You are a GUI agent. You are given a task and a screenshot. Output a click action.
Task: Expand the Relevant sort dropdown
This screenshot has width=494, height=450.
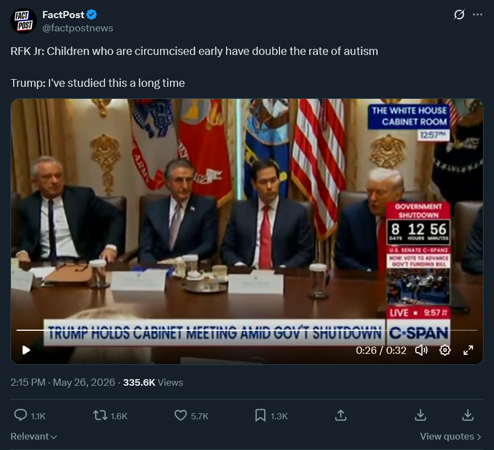[34, 436]
